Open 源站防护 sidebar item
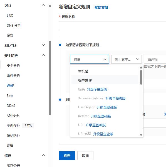The height and width of the screenshot is (167, 166). tap(13, 136)
